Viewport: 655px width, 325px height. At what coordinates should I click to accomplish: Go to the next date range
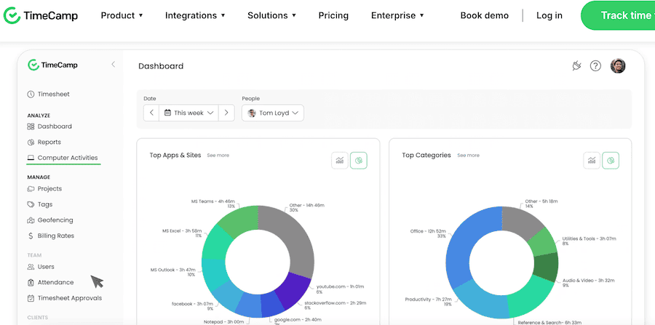click(x=226, y=113)
